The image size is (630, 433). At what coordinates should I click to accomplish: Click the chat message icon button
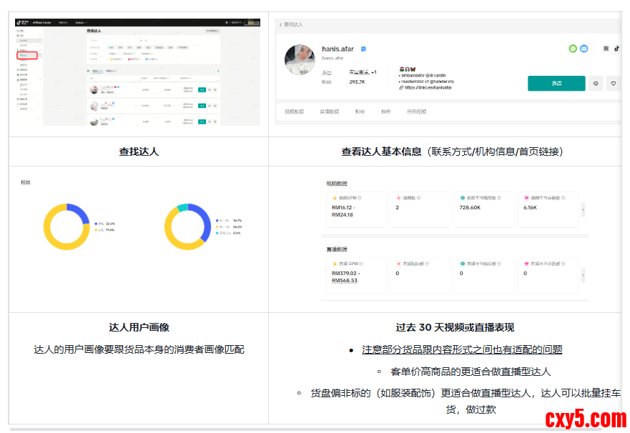(596, 84)
